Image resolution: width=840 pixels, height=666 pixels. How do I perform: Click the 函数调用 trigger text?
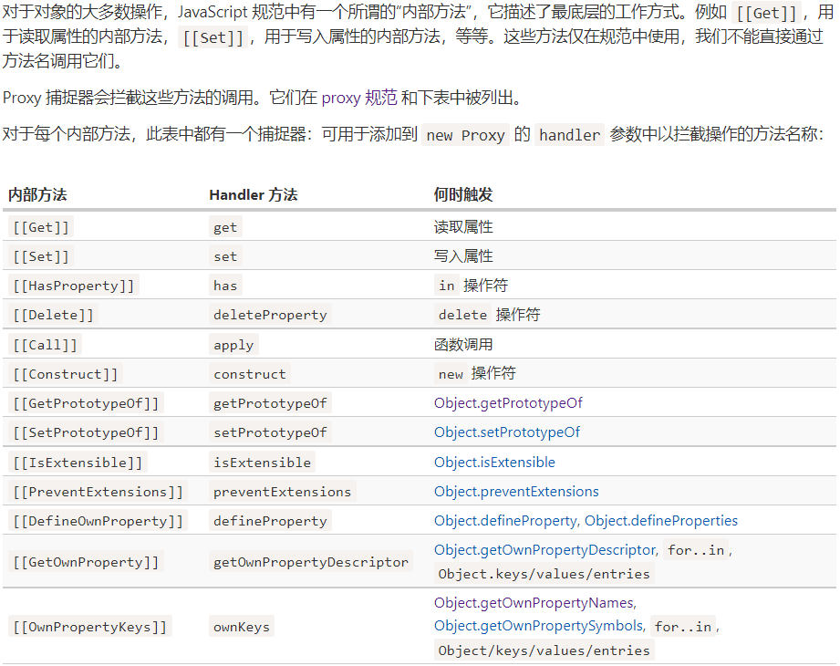click(463, 345)
